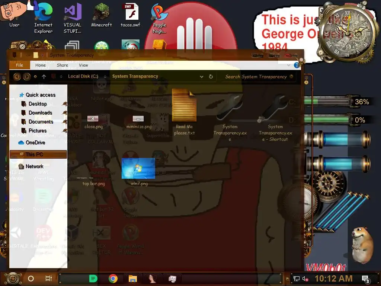Open OneDrive in the navigation pane
The image size is (381, 286).
pyautogui.click(x=35, y=143)
